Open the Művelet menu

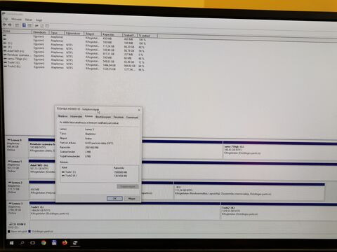[x=16, y=20]
